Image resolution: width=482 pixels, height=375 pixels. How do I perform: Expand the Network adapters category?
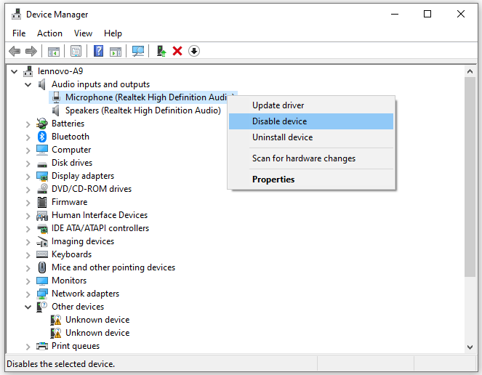coord(28,294)
